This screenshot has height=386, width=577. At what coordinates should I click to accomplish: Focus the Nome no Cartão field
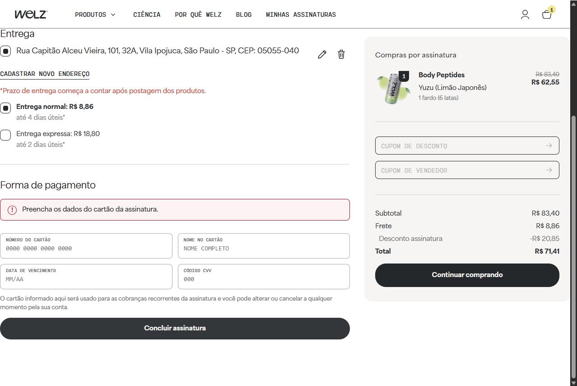(264, 246)
